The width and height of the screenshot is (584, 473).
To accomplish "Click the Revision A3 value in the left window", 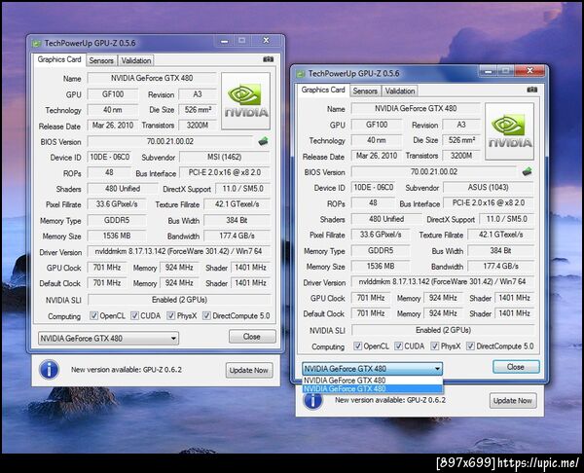I will click(198, 94).
